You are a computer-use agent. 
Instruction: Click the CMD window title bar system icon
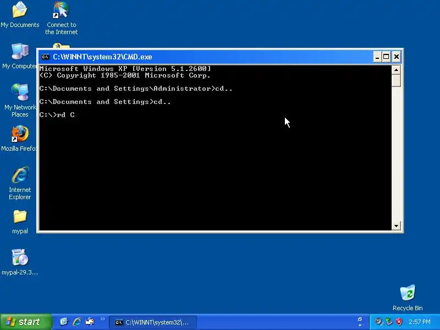(45, 57)
